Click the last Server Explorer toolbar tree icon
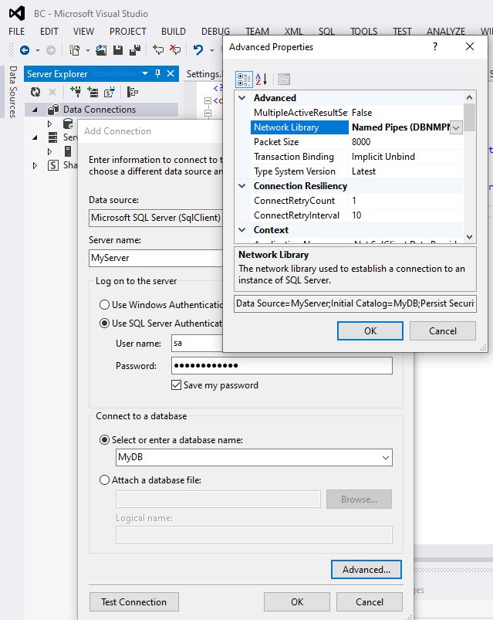 pyautogui.click(x=133, y=92)
